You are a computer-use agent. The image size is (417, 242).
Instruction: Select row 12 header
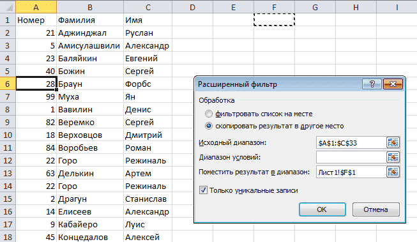coord(8,160)
